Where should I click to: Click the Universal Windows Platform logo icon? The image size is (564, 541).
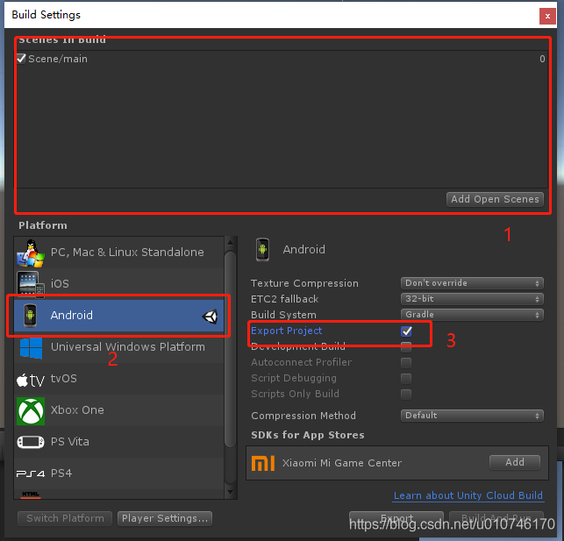tap(31, 347)
